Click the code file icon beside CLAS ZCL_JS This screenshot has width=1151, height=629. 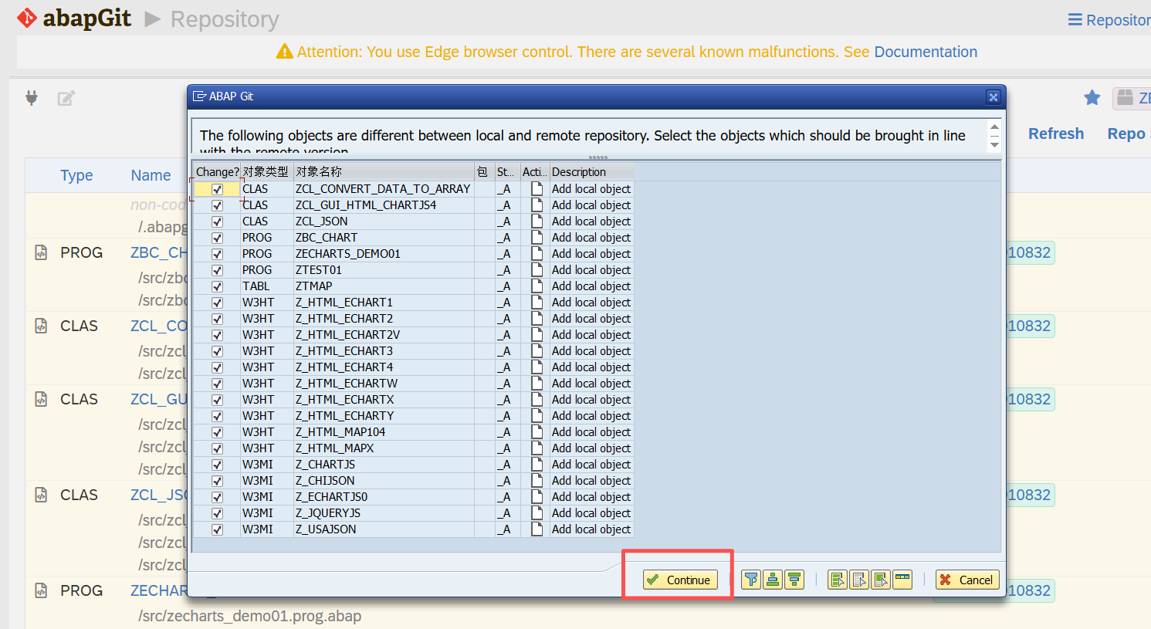pos(41,495)
